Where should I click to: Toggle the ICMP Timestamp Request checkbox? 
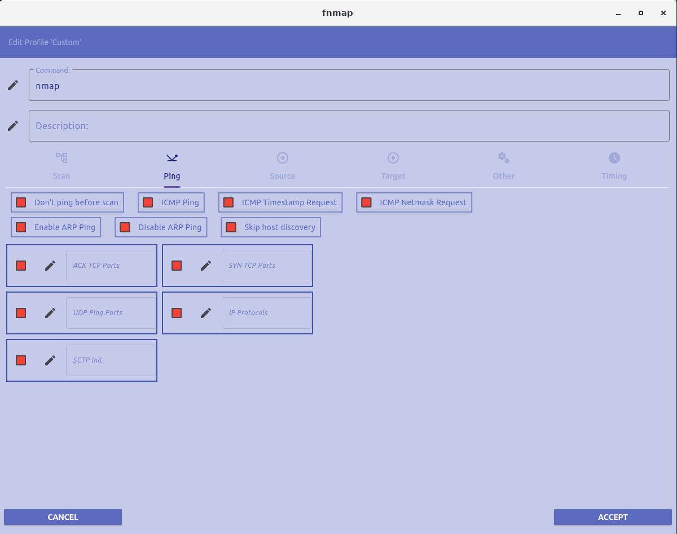(x=228, y=202)
